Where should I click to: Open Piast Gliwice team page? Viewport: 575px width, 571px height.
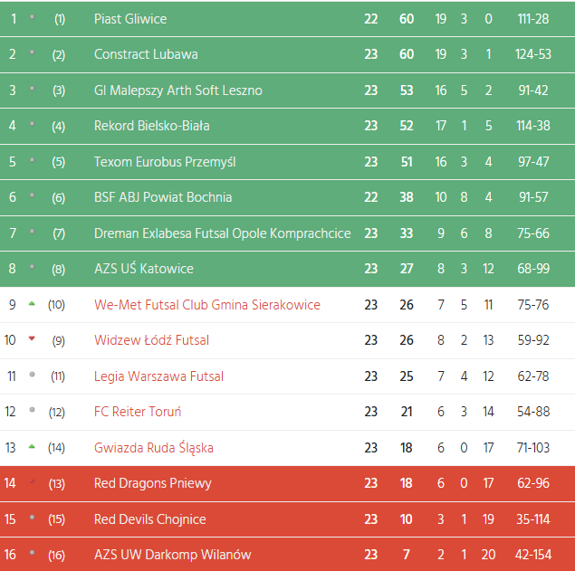coord(130,19)
